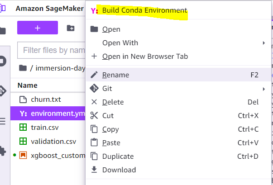Click the pencil icon beside Rename
This screenshot has width=273, height=185.
[94, 75]
